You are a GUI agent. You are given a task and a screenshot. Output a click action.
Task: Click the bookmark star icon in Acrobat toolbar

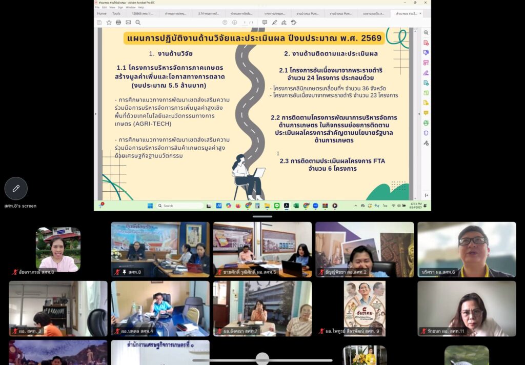pos(109,23)
